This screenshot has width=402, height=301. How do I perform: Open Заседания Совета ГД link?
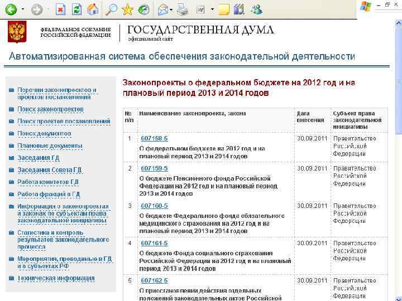tap(50, 170)
